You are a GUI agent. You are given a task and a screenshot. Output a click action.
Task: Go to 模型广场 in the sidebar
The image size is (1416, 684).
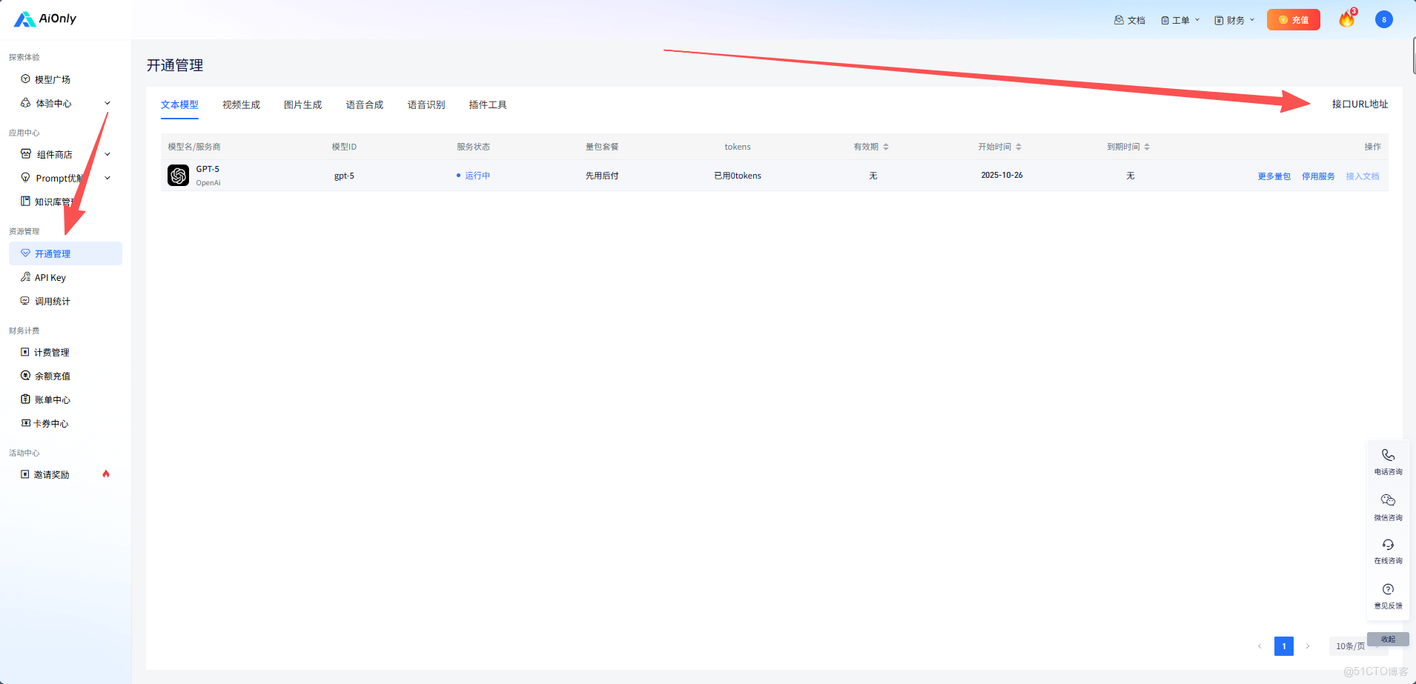53,79
